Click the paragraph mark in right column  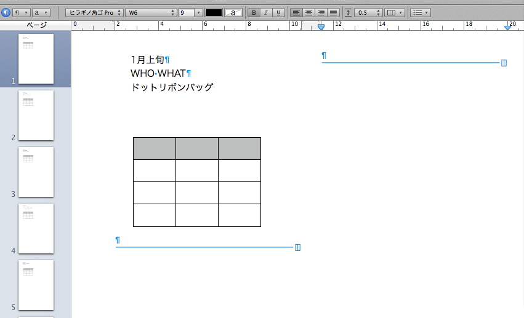(324, 55)
